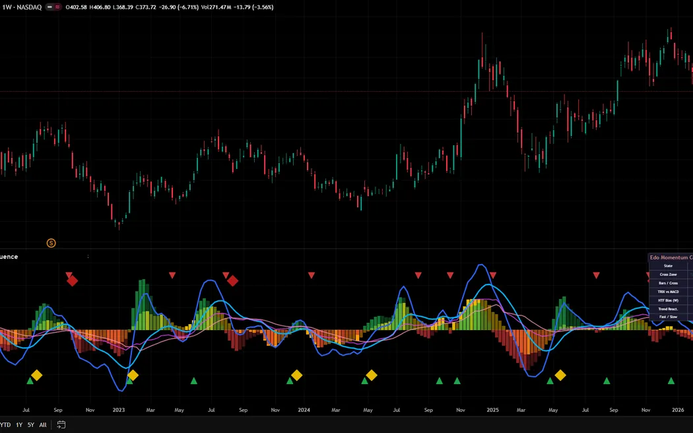Click the dash icon beside the NASDAQ label
The image size is (693, 433).
click(x=49, y=7)
